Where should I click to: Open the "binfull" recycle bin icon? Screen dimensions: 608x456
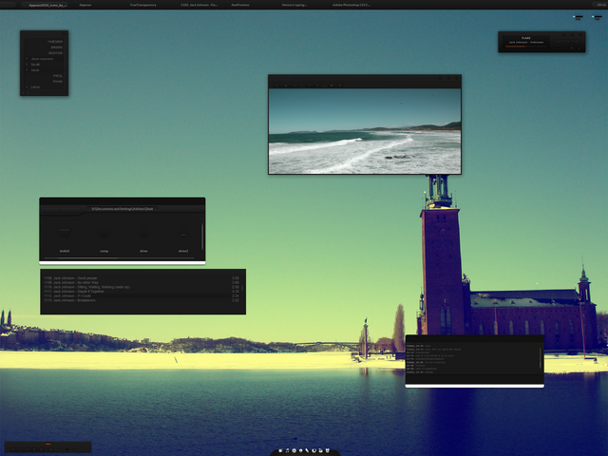65,234
